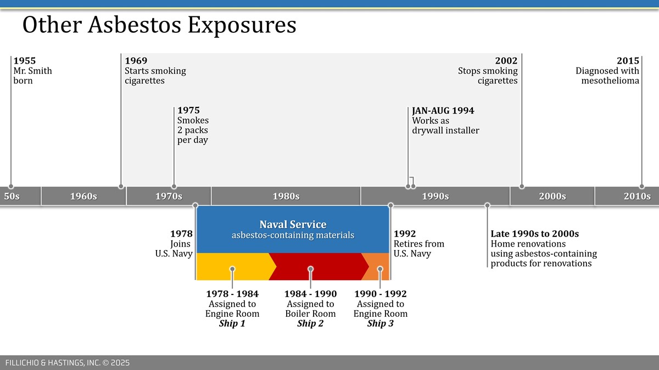Click the slide title Other Asbestos Exposures

[159, 25]
